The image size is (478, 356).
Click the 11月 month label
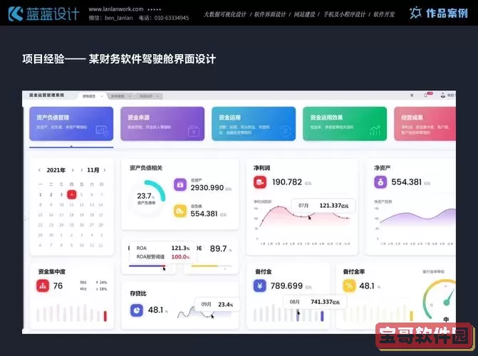(x=93, y=170)
